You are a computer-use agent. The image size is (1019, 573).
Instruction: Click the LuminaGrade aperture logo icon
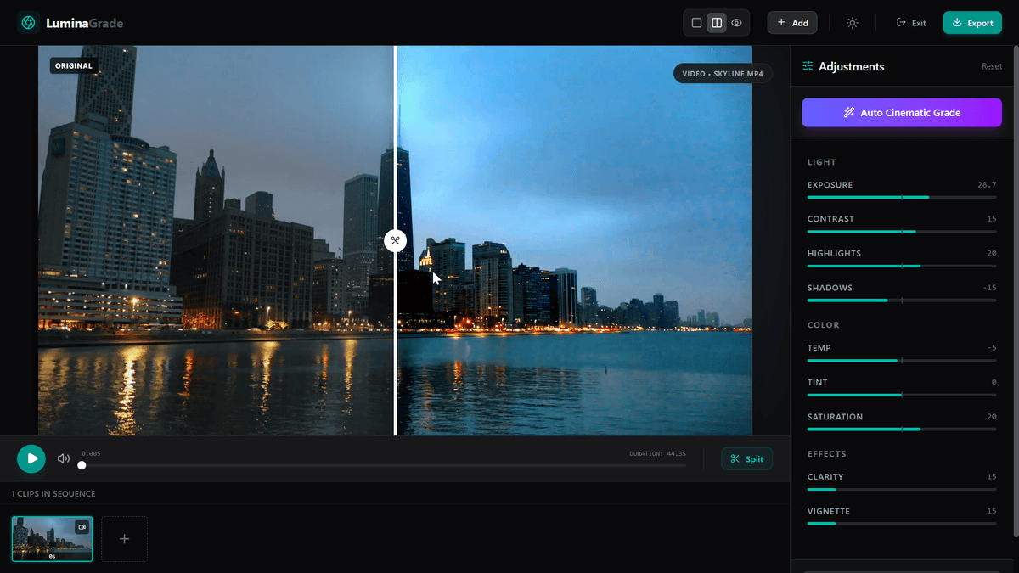pyautogui.click(x=28, y=23)
